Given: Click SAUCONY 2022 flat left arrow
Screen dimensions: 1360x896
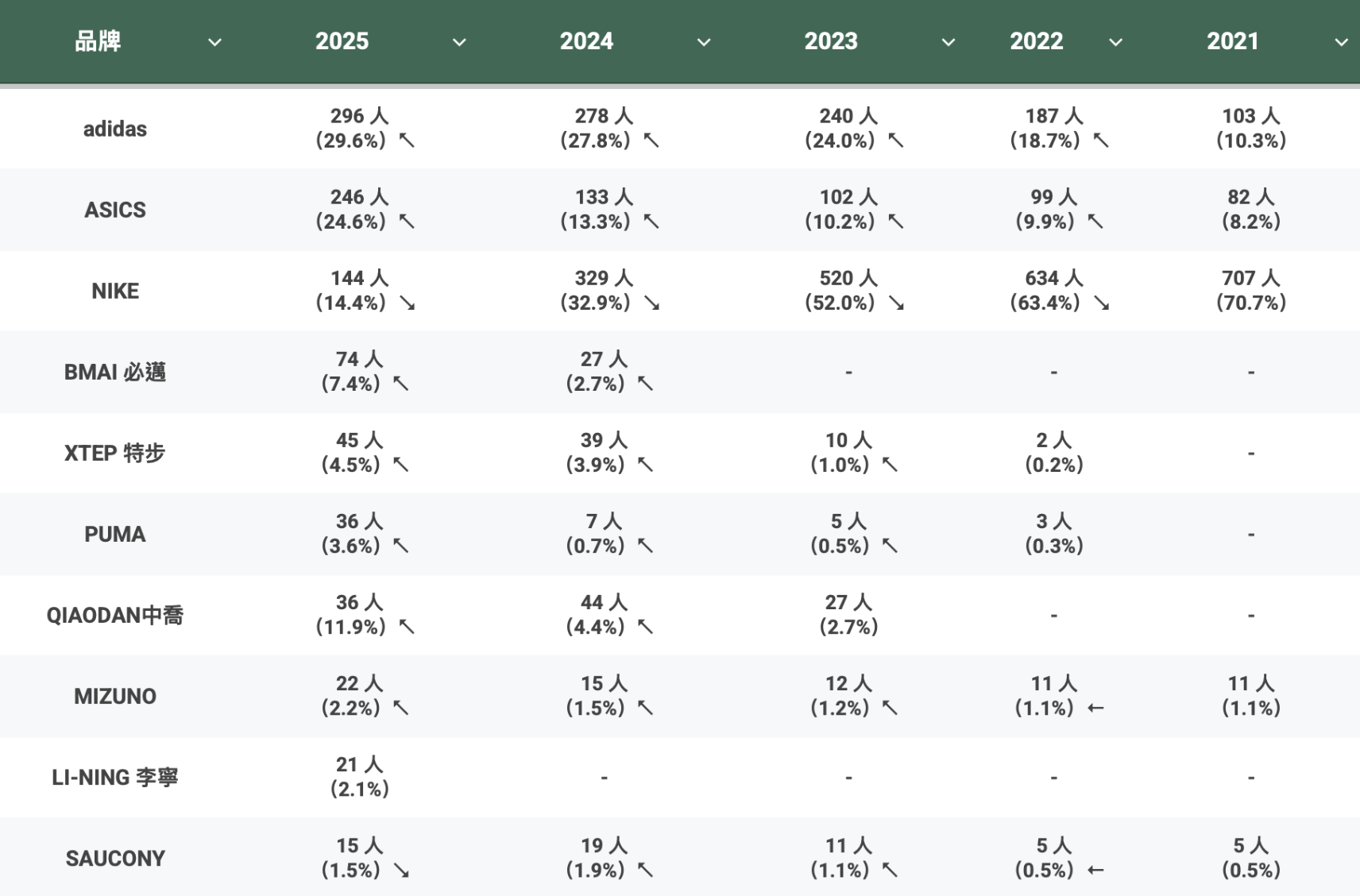Looking at the screenshot, I should click(1095, 871).
